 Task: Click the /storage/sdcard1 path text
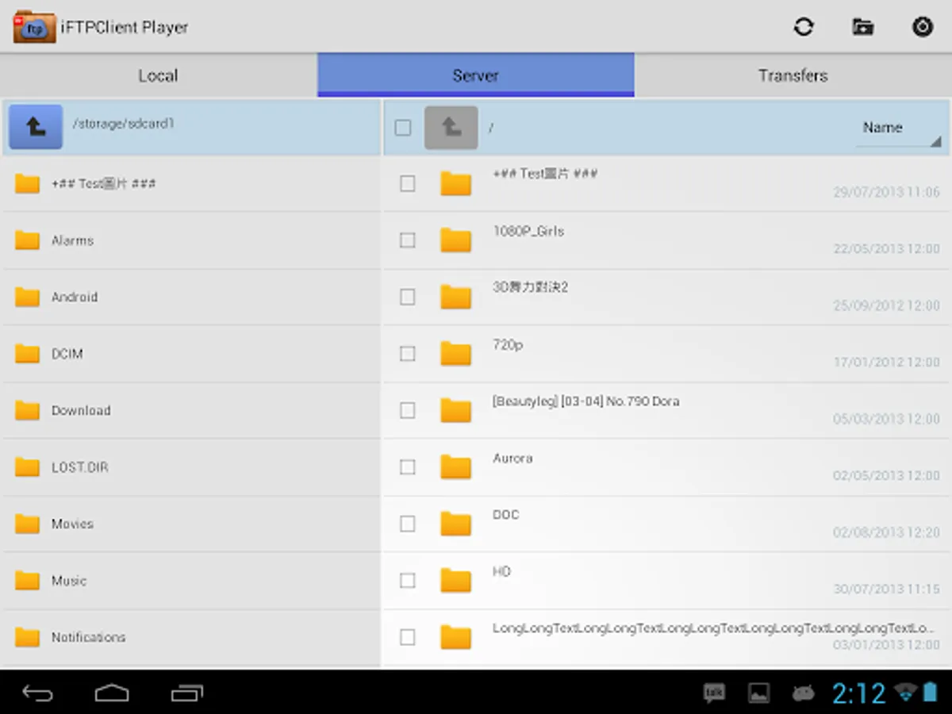(x=123, y=124)
